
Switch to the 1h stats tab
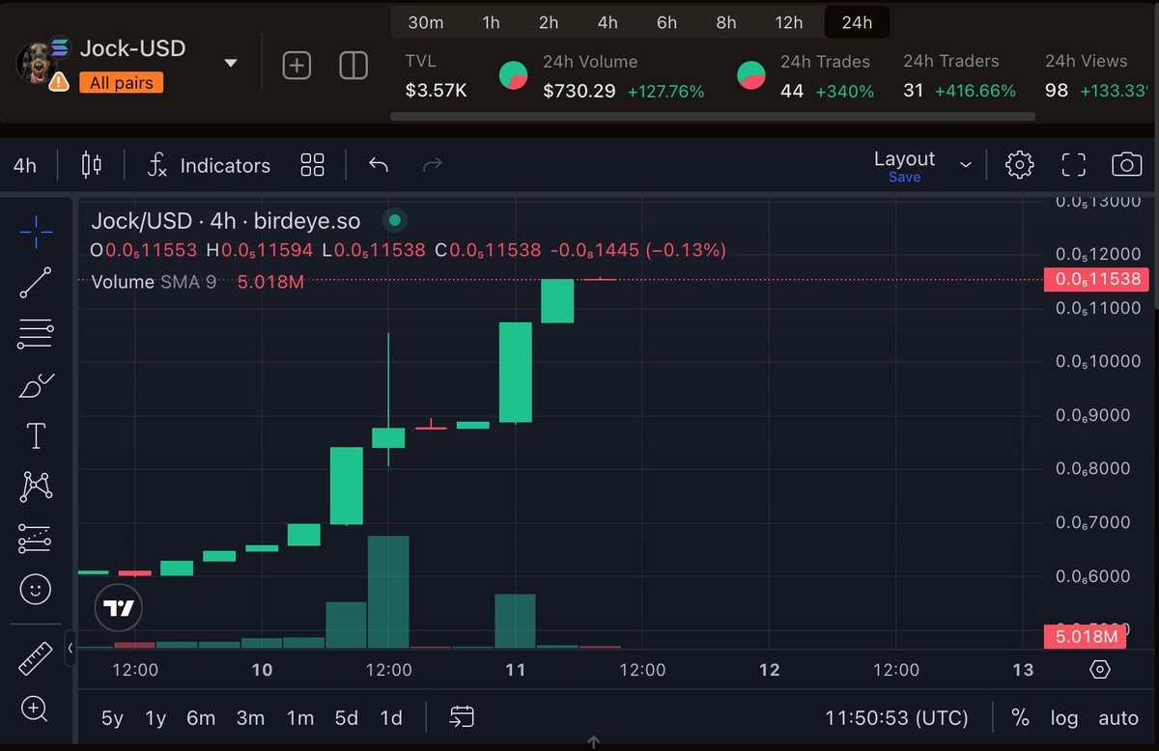click(x=491, y=21)
